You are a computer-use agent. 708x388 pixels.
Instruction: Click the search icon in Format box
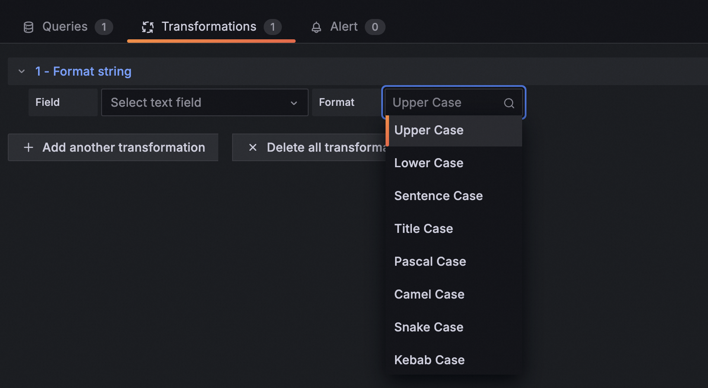pos(509,103)
